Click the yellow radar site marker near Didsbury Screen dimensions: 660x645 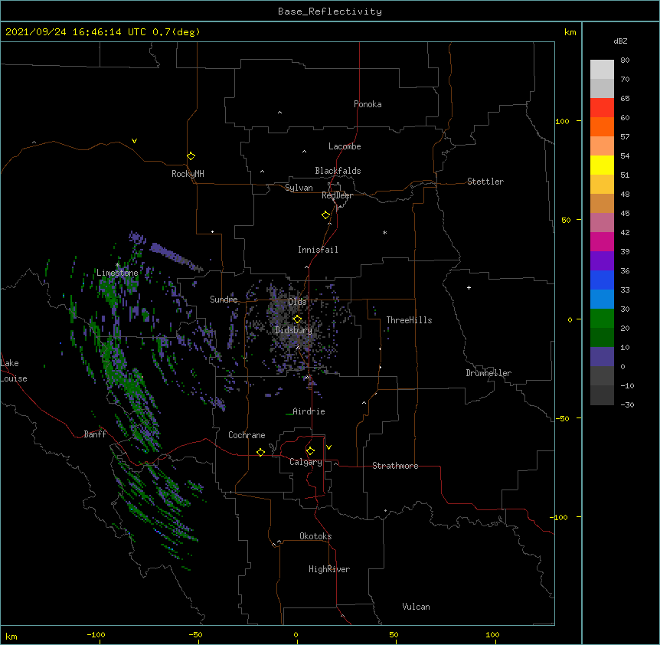297,319
